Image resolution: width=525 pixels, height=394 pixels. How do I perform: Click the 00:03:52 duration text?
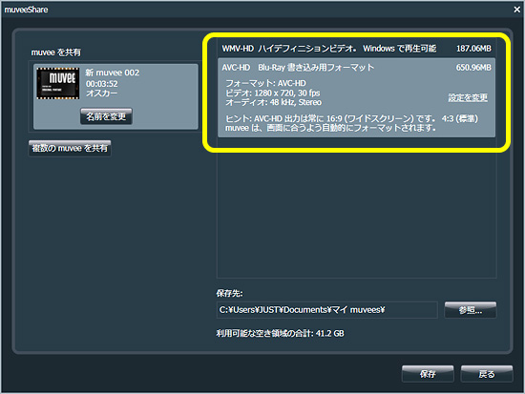[102, 83]
